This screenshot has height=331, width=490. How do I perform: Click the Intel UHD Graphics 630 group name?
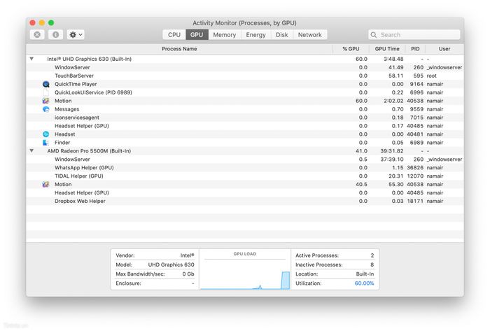point(89,59)
